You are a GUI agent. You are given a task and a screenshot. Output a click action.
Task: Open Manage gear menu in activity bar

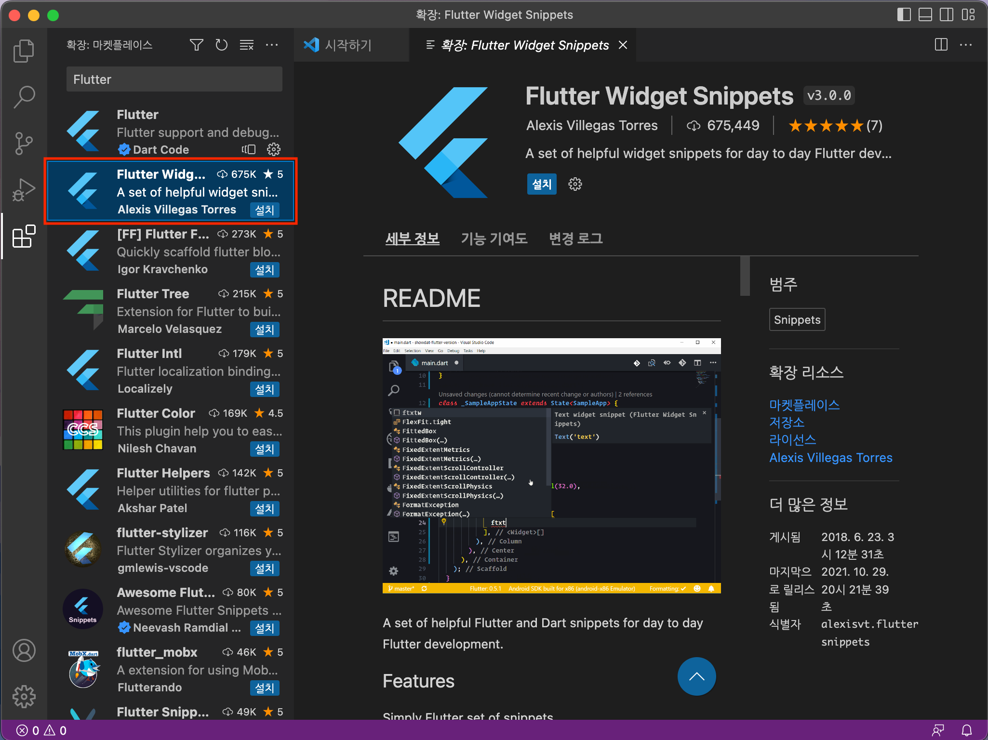tap(23, 697)
